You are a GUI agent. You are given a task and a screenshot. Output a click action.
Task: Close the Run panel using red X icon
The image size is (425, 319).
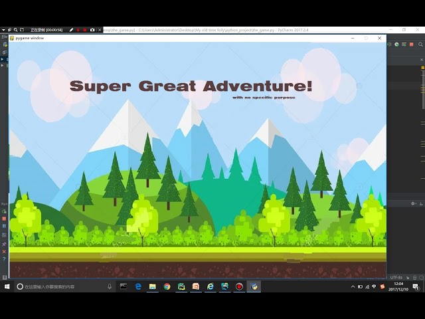[4, 252]
